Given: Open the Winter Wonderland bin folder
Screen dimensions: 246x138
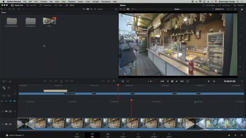Looking at the screenshot, I should [12, 22].
